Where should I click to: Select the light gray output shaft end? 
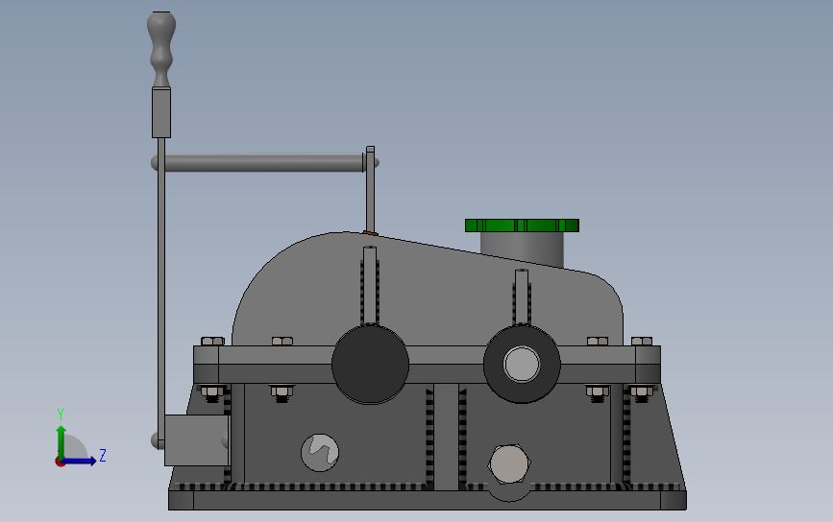[522, 364]
